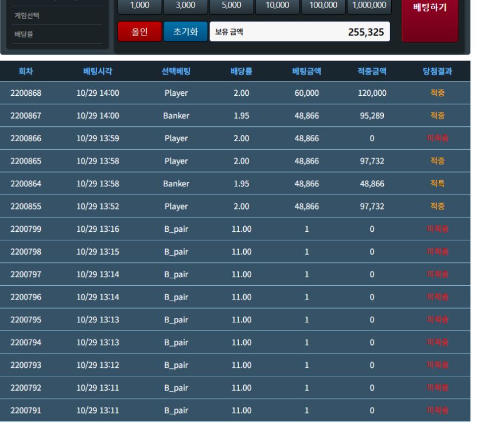
Task: Click the 10/29 13:16 bet time
Action: coord(98,229)
